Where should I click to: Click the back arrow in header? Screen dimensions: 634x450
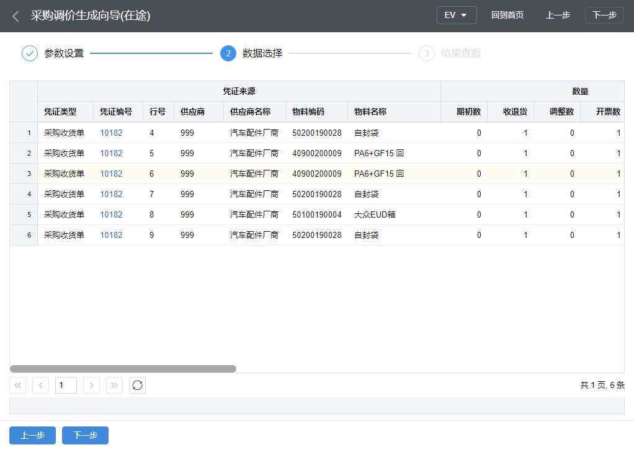coord(16,16)
